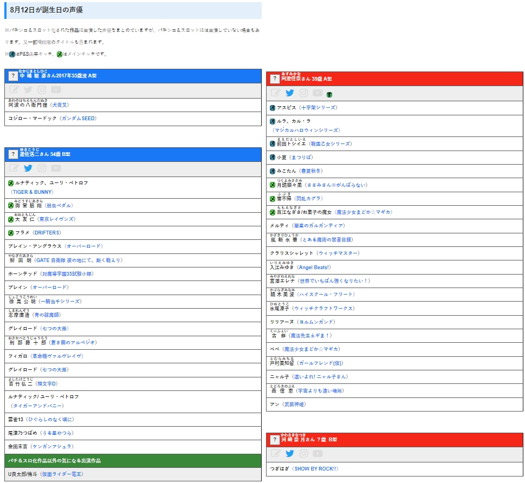Click greyed Twitter icon under 中嶋聡彦
Viewport: 525px width, 483px height.
28,90
